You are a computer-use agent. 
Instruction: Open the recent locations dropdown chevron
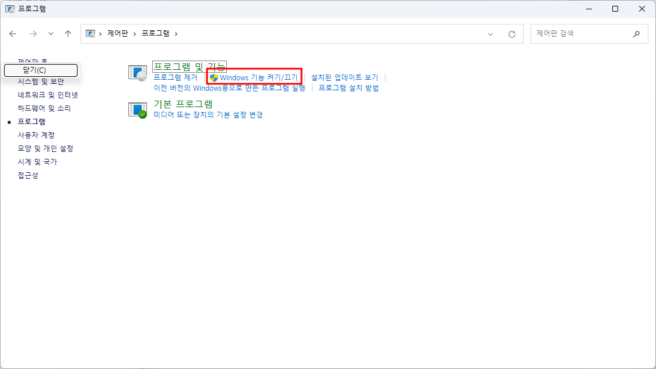51,34
